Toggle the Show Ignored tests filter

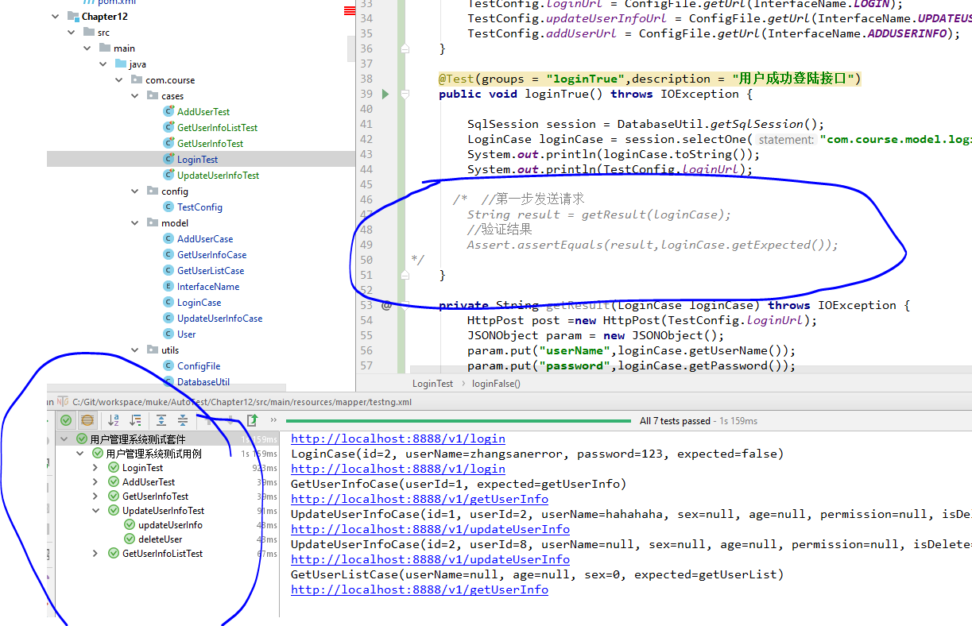(87, 420)
